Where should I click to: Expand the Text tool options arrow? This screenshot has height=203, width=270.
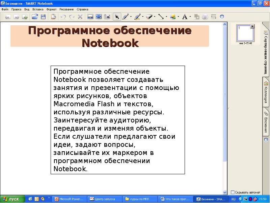(190, 16)
